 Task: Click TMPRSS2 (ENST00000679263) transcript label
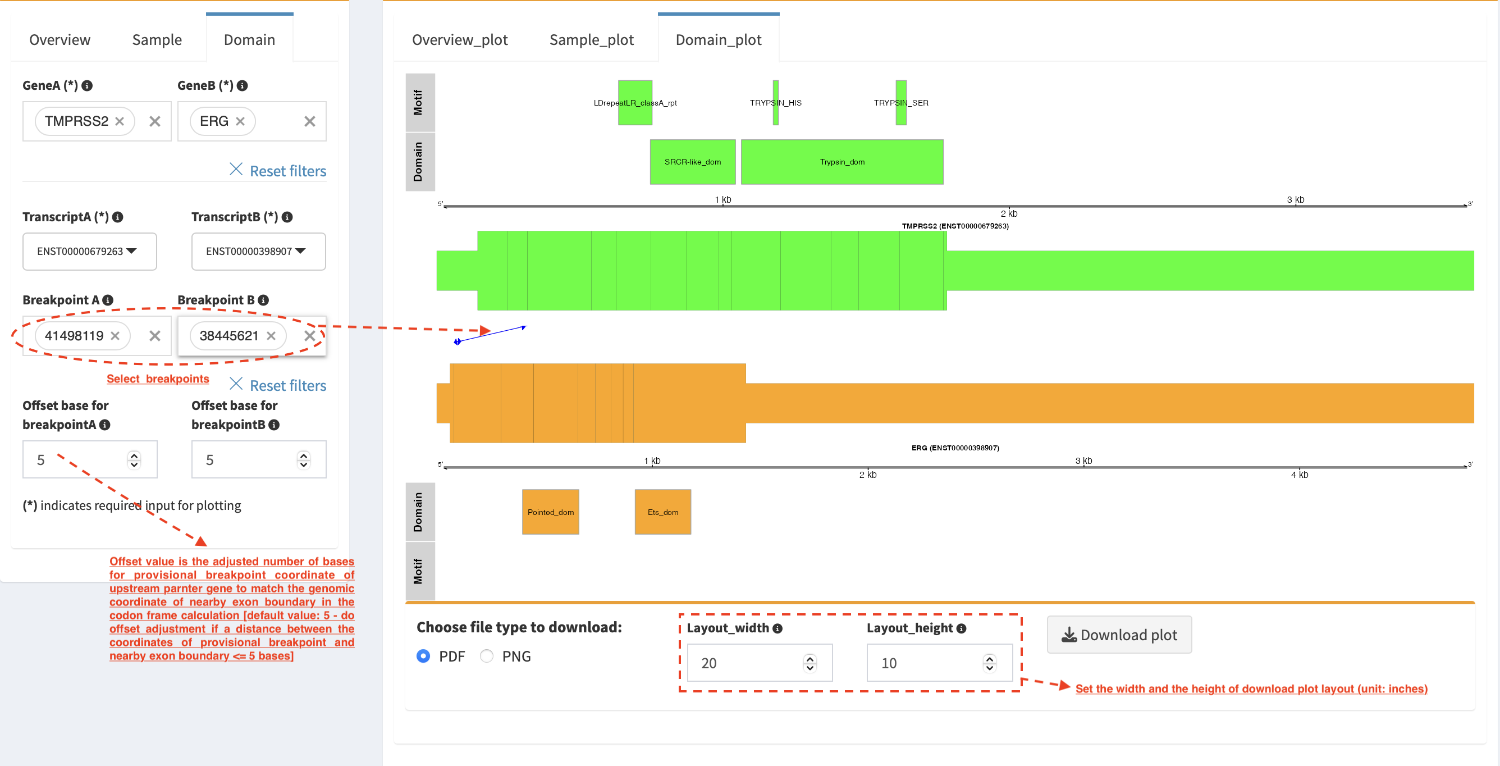(955, 226)
